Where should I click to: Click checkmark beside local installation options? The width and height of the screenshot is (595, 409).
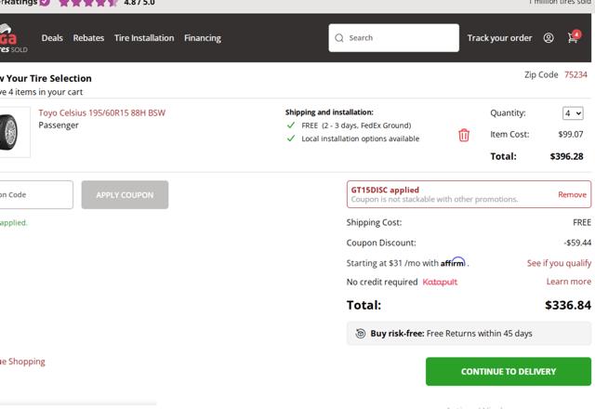291,139
